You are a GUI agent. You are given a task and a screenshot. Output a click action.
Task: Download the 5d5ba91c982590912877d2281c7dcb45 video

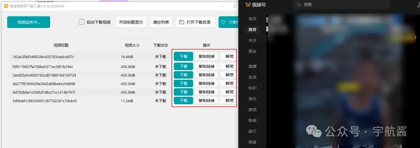pos(184,101)
